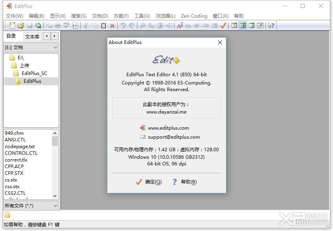
Task: Click the right tab scroll arrow
Action: coord(54,36)
